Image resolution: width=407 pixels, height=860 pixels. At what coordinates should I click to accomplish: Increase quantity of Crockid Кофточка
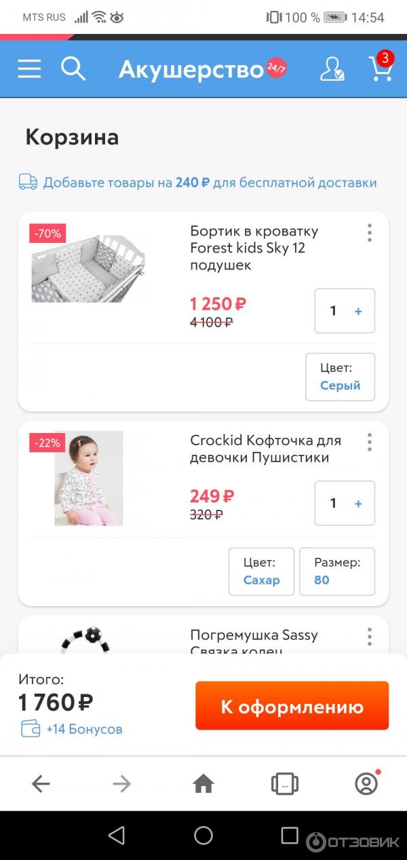pos(358,504)
